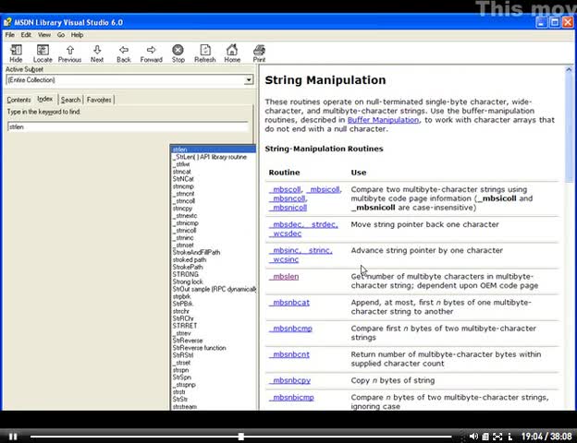Image resolution: width=577 pixels, height=443 pixels.
Task: Open the Buffer Manipulation link
Action: point(383,120)
